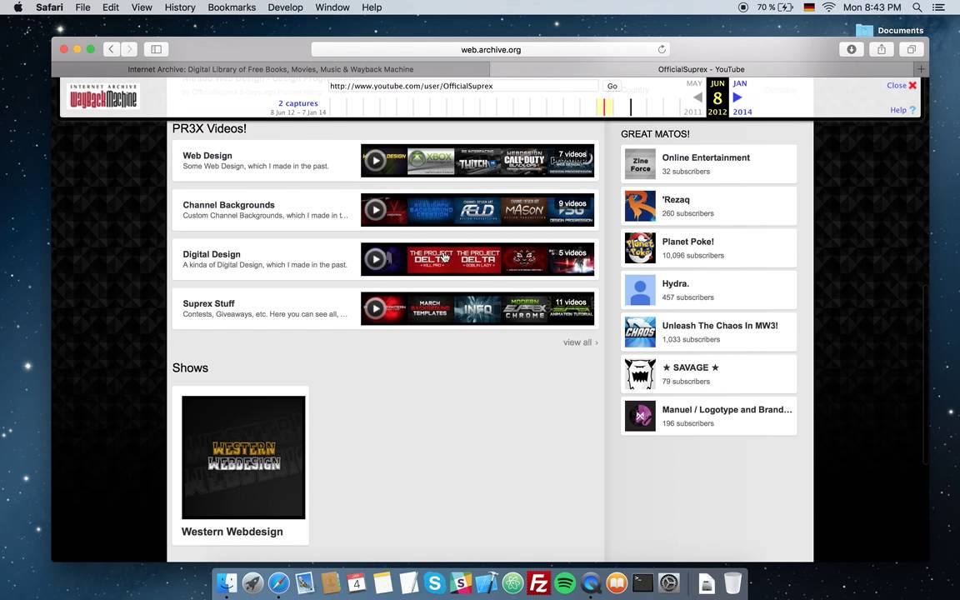This screenshot has width=960, height=600.
Task: Open the Bookmarks menu
Action: (232, 7)
